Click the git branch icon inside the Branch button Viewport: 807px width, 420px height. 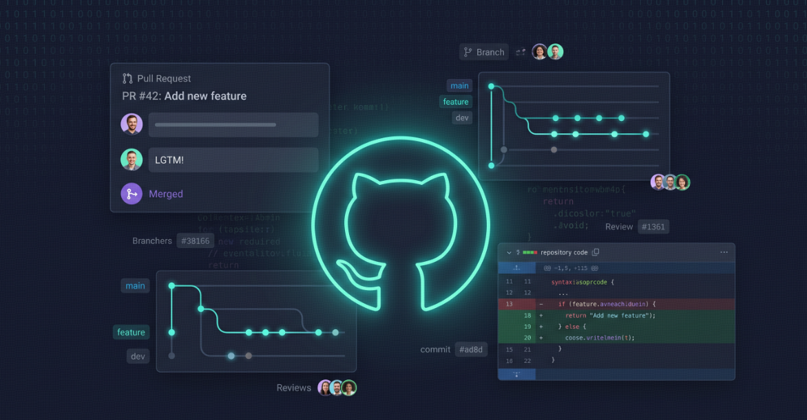(x=468, y=52)
